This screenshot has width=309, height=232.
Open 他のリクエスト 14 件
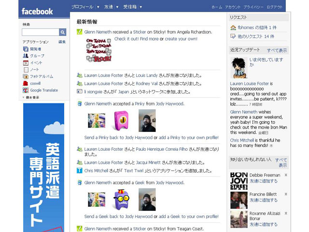[x=256, y=36]
